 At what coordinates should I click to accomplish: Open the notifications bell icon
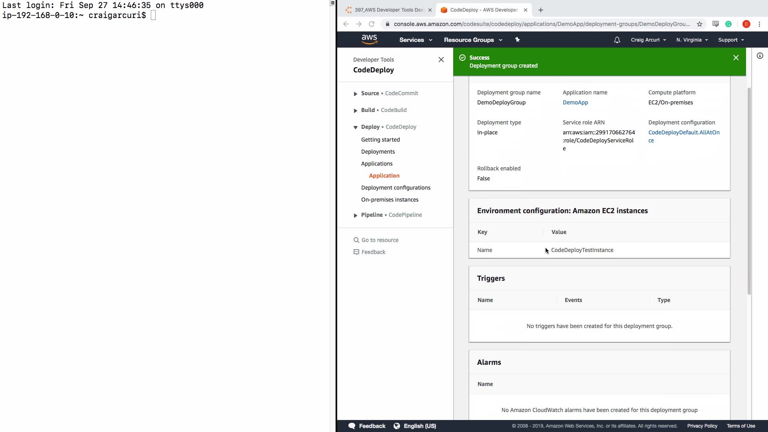[617, 40]
